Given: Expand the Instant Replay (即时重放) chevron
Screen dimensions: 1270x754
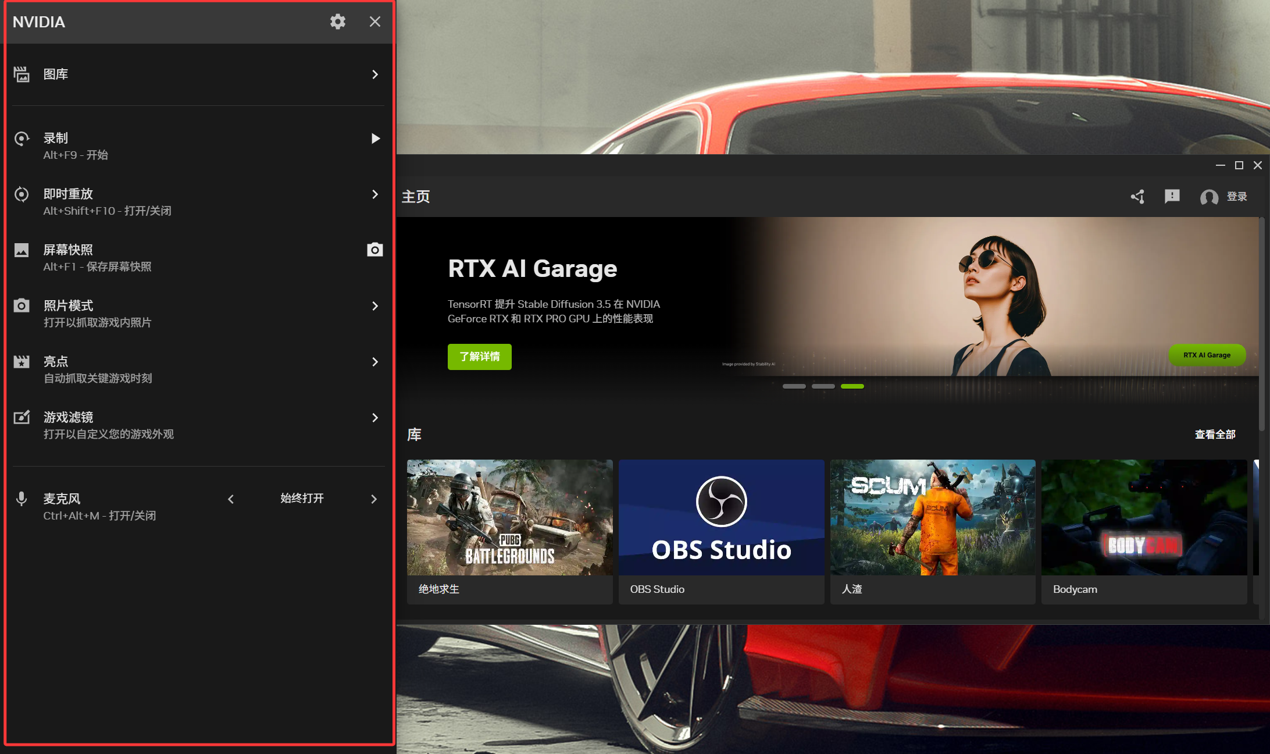Looking at the screenshot, I should (375, 194).
